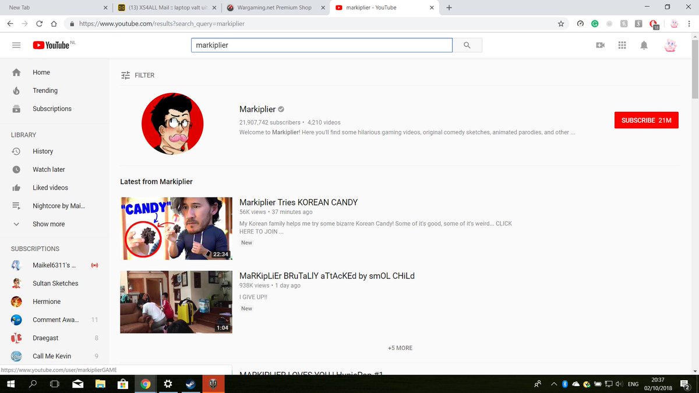Open Sultan Sketches subscription
699x393 pixels.
55,283
